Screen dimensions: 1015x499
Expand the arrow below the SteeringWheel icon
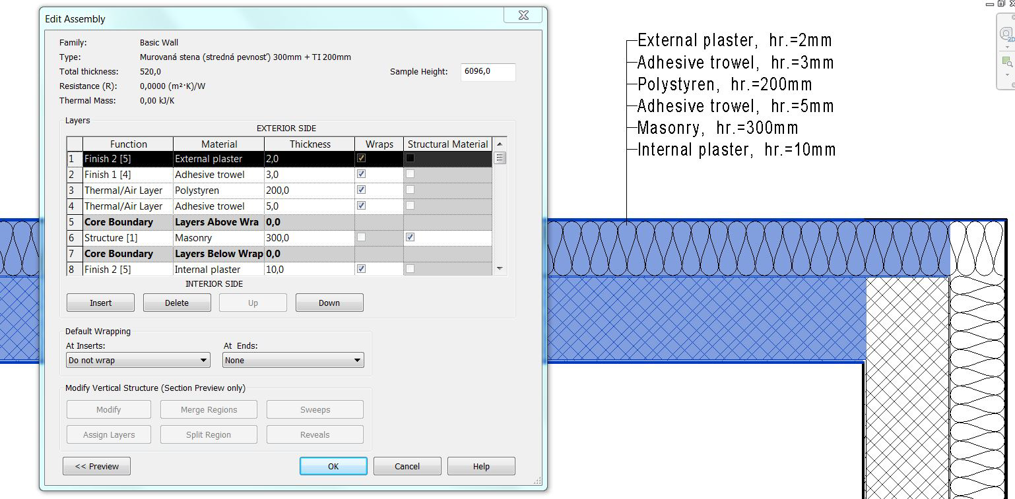pyautogui.click(x=1007, y=47)
